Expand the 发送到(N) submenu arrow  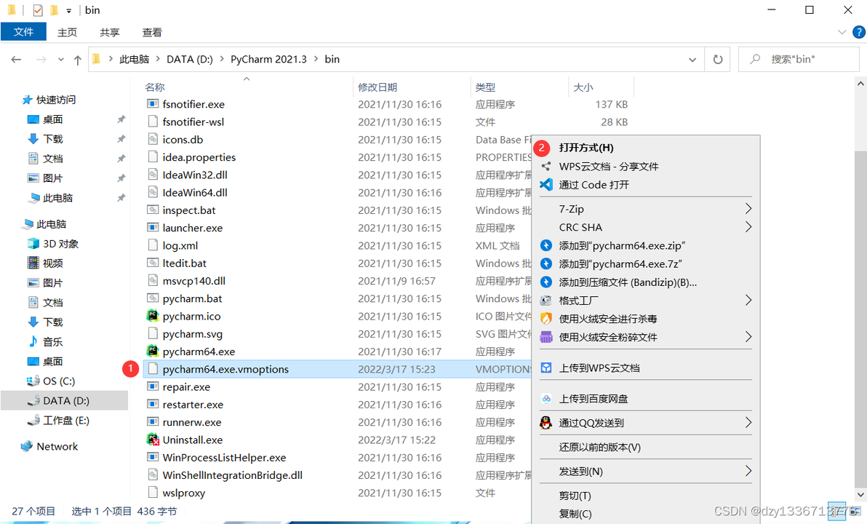[748, 471]
